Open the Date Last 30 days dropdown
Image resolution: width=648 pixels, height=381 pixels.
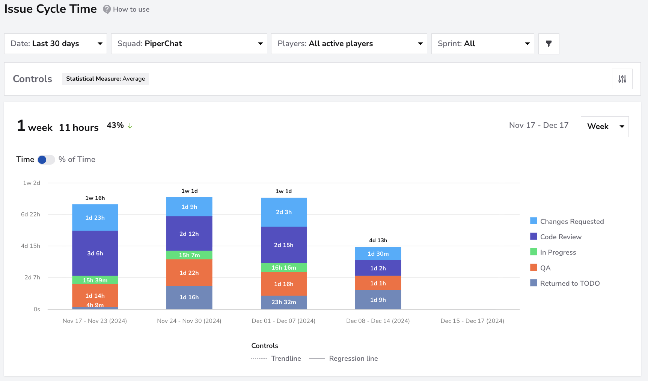pos(56,44)
